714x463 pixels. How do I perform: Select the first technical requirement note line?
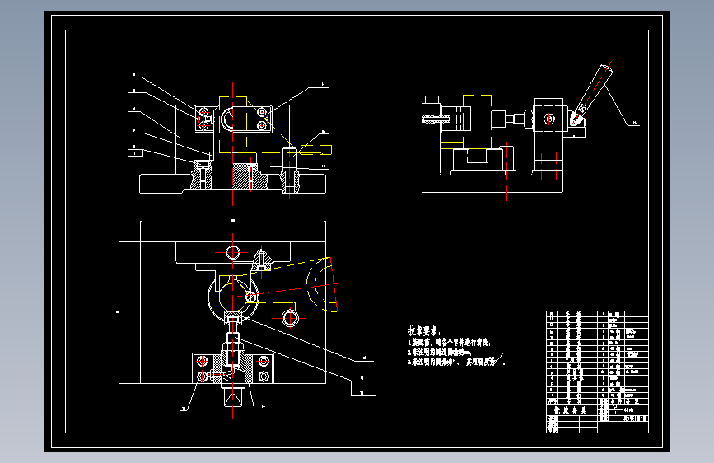(x=450, y=342)
